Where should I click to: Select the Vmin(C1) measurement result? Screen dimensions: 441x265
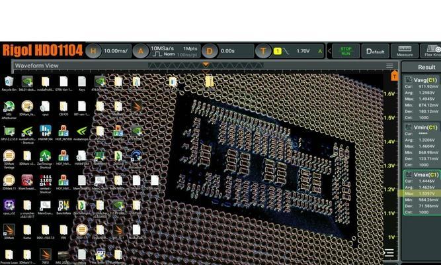tap(422, 145)
